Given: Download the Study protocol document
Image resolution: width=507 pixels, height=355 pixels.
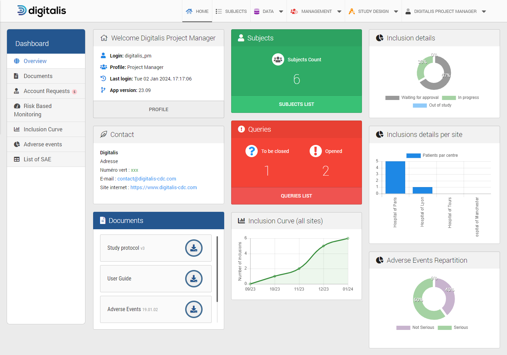Looking at the screenshot, I should click(194, 248).
